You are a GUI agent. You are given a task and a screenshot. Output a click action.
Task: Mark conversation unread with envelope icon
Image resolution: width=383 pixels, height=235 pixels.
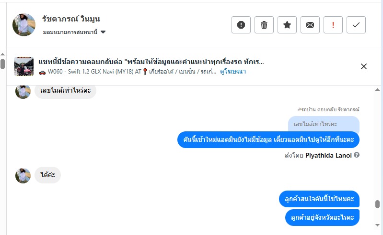(310, 25)
